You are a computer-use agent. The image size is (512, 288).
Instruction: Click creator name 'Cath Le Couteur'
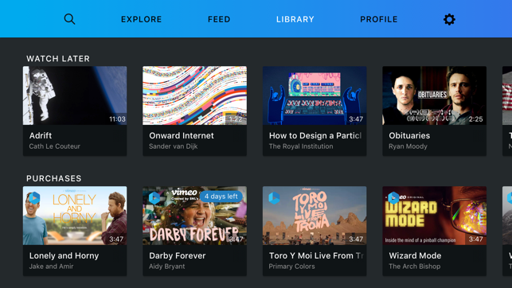[x=54, y=146]
